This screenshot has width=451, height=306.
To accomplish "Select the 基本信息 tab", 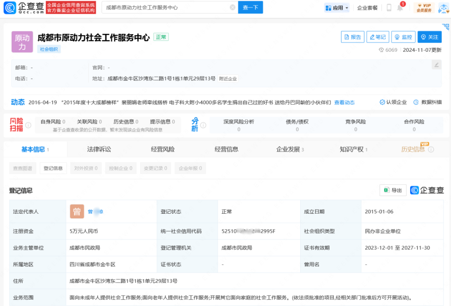I will coord(35,149).
